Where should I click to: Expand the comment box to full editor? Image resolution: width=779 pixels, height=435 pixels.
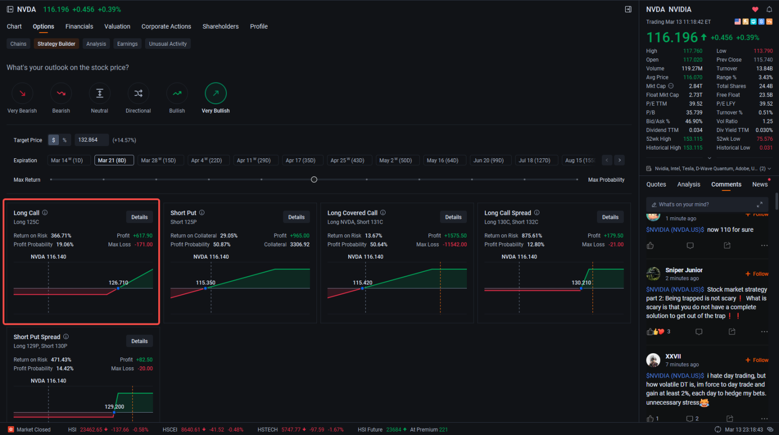(760, 205)
